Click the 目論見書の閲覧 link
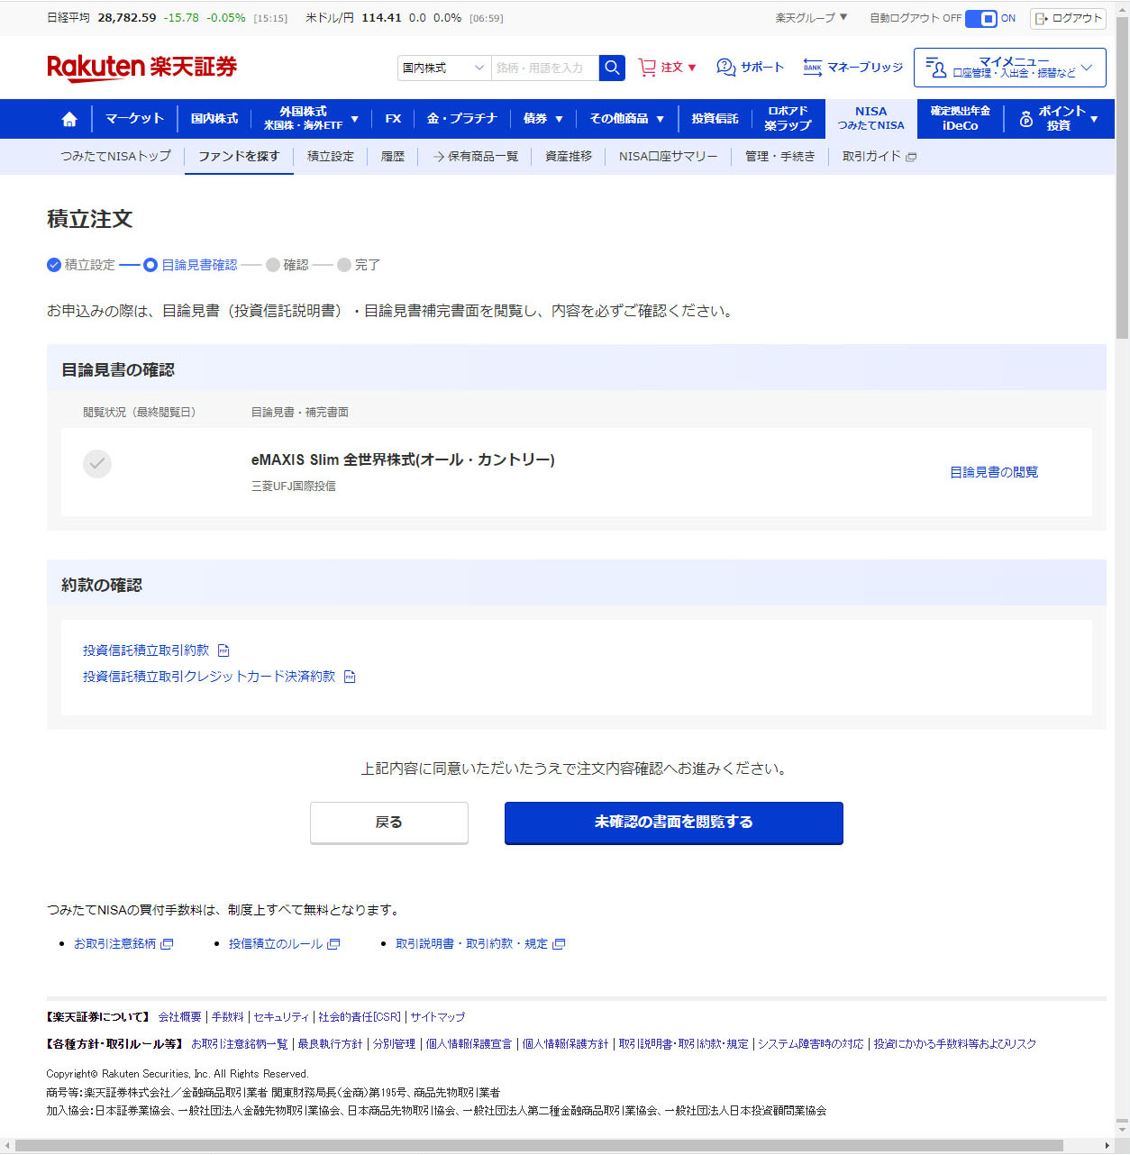The width and height of the screenshot is (1130, 1155). [x=993, y=472]
